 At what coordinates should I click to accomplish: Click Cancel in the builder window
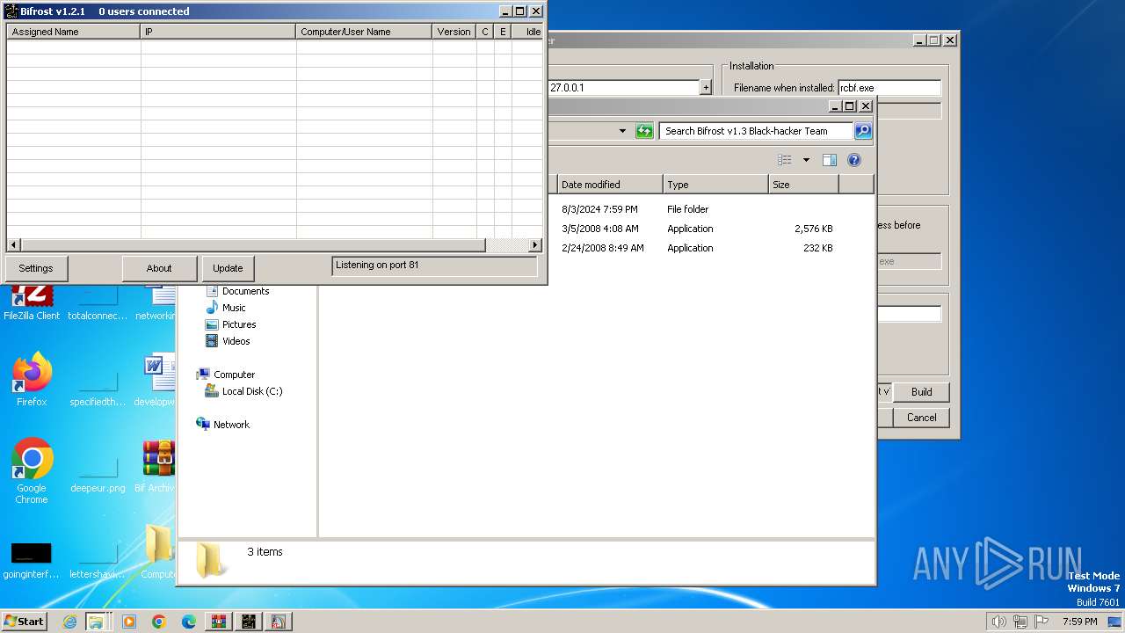tap(921, 418)
